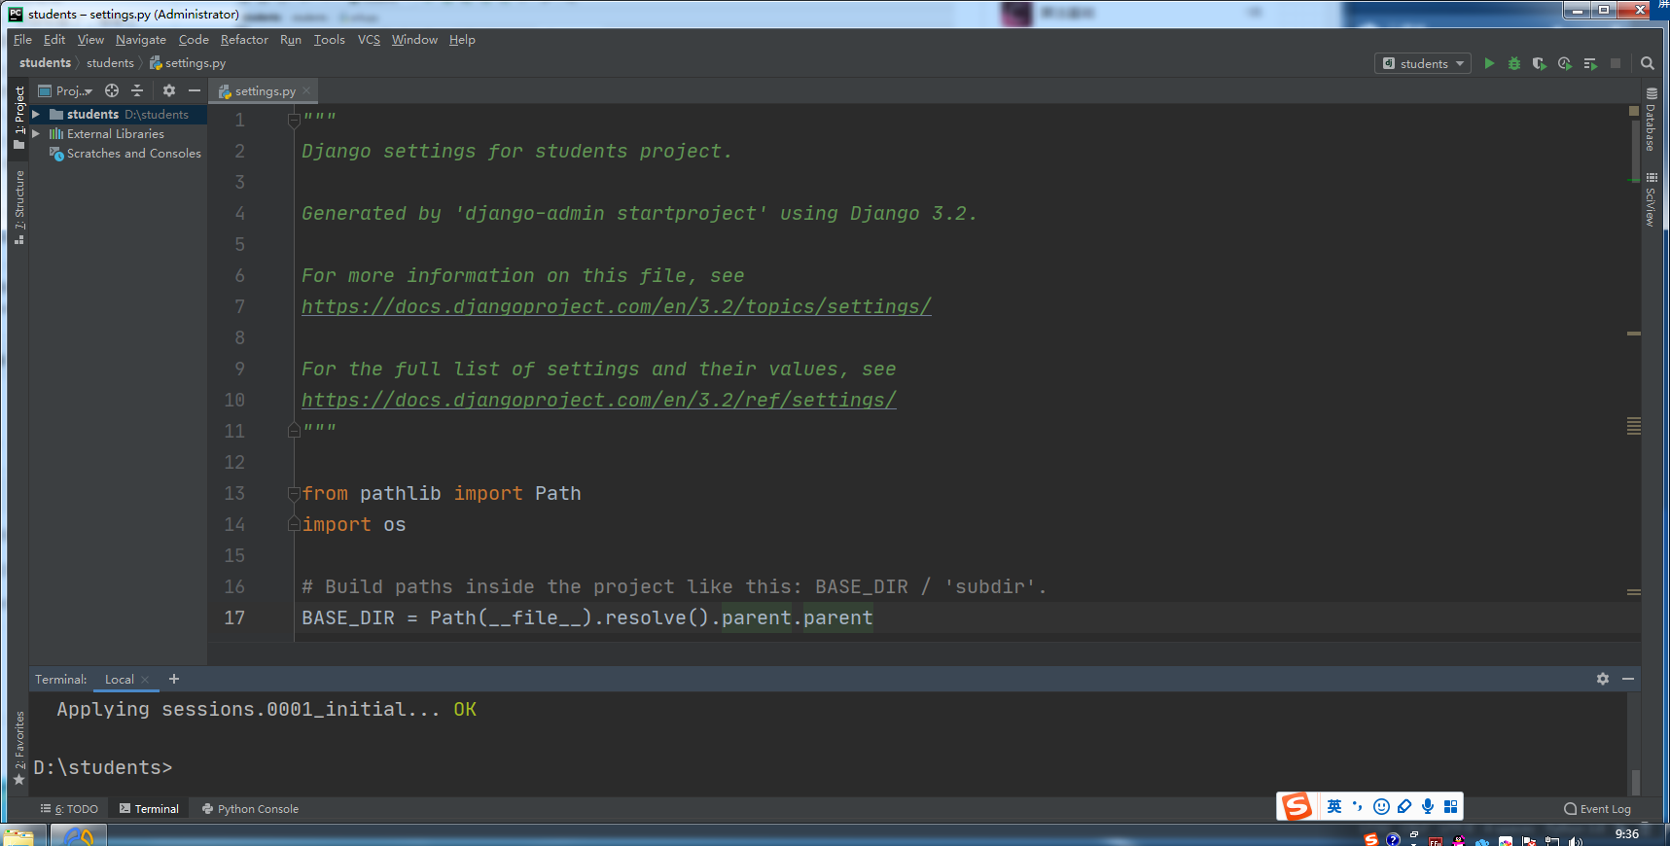The height and width of the screenshot is (846, 1670).
Task: Open the VCS menu
Action: [369, 40]
